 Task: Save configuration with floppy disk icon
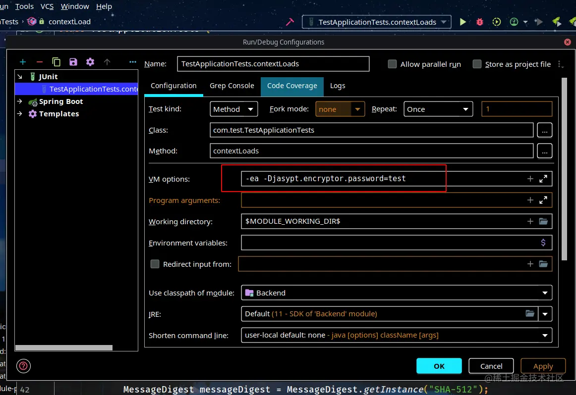(x=73, y=62)
